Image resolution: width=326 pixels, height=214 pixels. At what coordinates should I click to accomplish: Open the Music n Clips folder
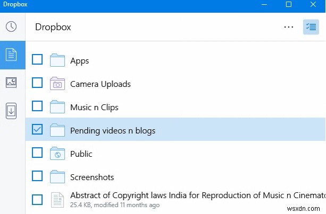coord(94,107)
